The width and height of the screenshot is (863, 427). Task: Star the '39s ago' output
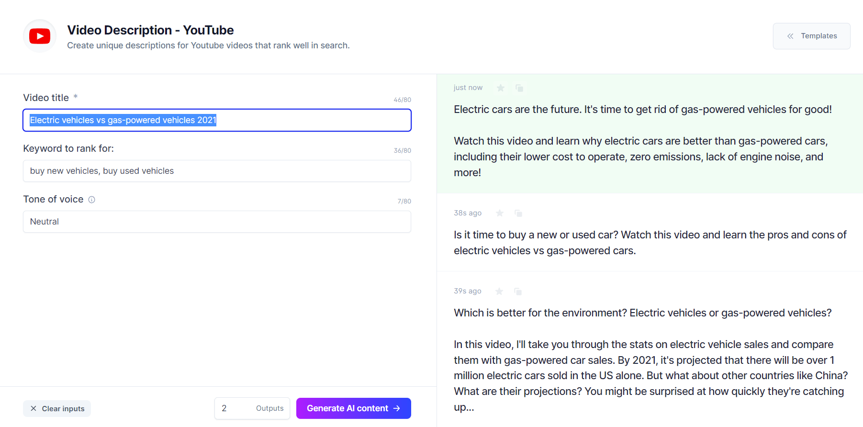[499, 291]
